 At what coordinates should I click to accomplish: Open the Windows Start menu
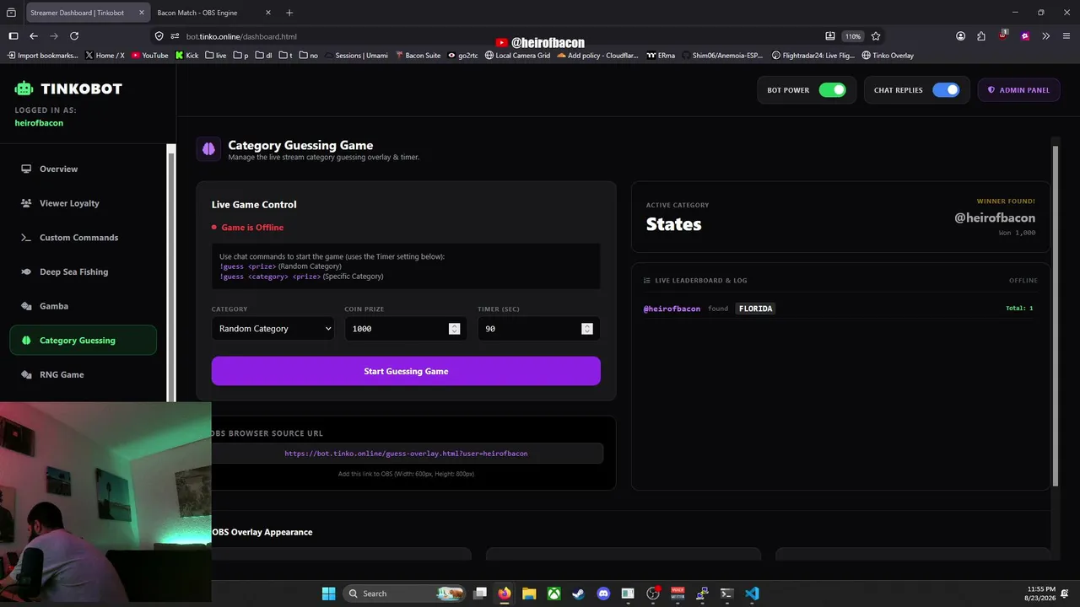328,594
